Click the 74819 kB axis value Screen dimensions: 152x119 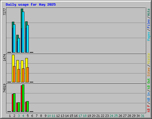(x=4, y=88)
